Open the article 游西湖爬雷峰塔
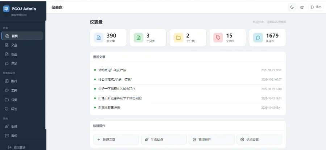This screenshot has width=326, height=150. (x=109, y=107)
